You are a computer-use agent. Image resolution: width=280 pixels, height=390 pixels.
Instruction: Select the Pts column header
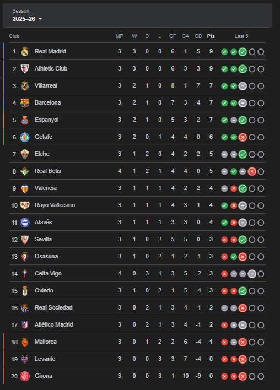click(211, 36)
